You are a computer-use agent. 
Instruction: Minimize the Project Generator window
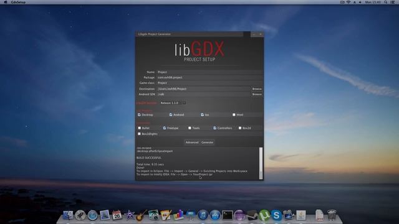(254, 34)
